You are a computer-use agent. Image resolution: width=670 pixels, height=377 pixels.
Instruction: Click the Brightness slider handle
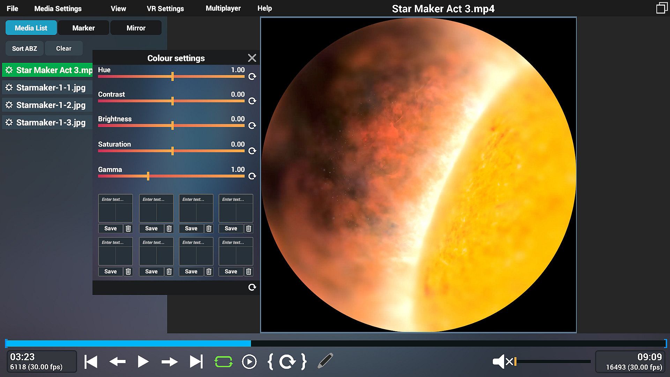pos(172,126)
